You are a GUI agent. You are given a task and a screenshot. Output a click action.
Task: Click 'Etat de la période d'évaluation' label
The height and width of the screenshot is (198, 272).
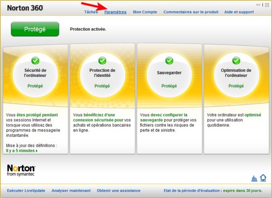[192, 190]
